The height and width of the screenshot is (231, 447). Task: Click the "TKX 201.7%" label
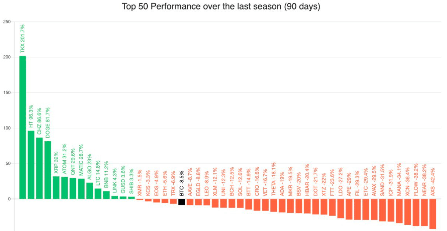pyautogui.click(x=22, y=39)
